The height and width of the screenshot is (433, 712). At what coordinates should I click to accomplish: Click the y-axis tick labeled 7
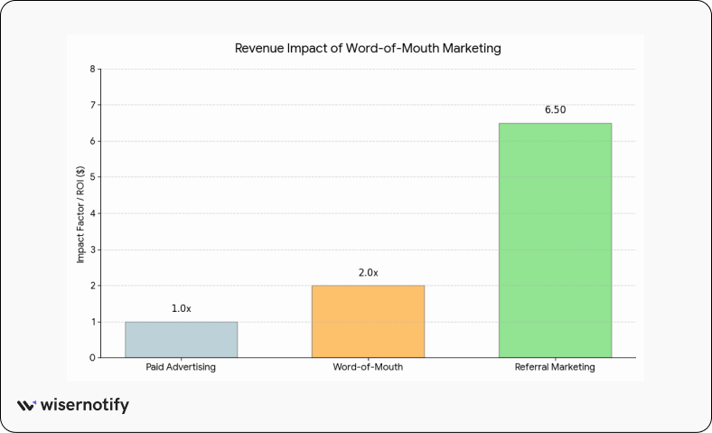point(92,105)
